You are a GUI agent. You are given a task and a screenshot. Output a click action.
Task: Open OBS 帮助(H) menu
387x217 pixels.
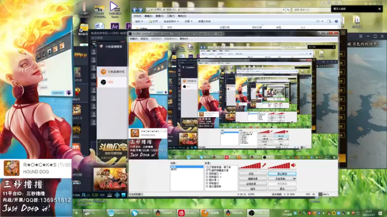point(184,39)
